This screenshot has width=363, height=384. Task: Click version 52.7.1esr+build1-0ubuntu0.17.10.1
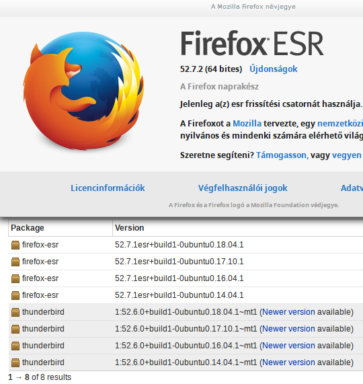179,262
